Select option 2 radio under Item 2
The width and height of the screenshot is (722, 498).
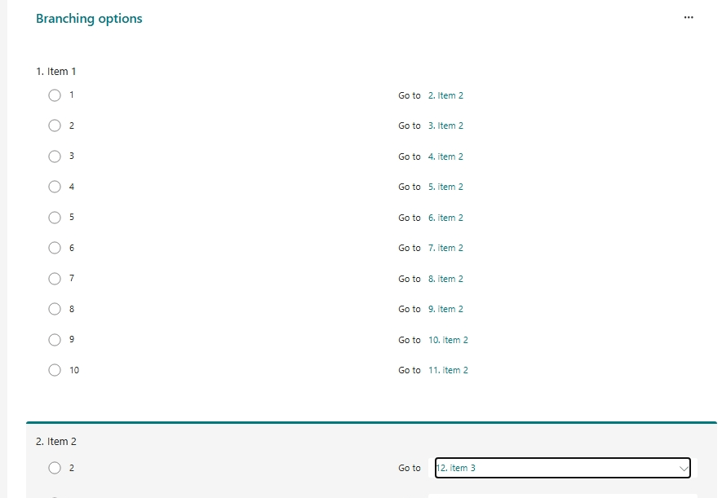point(55,467)
